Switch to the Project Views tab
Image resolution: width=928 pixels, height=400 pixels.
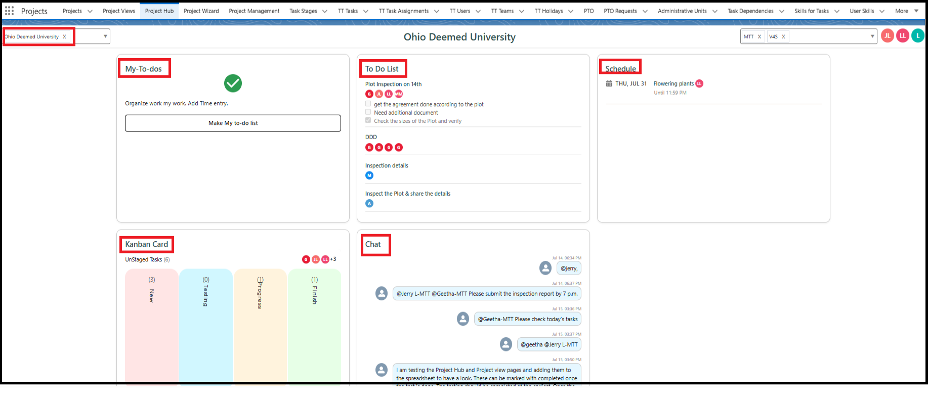tap(119, 11)
